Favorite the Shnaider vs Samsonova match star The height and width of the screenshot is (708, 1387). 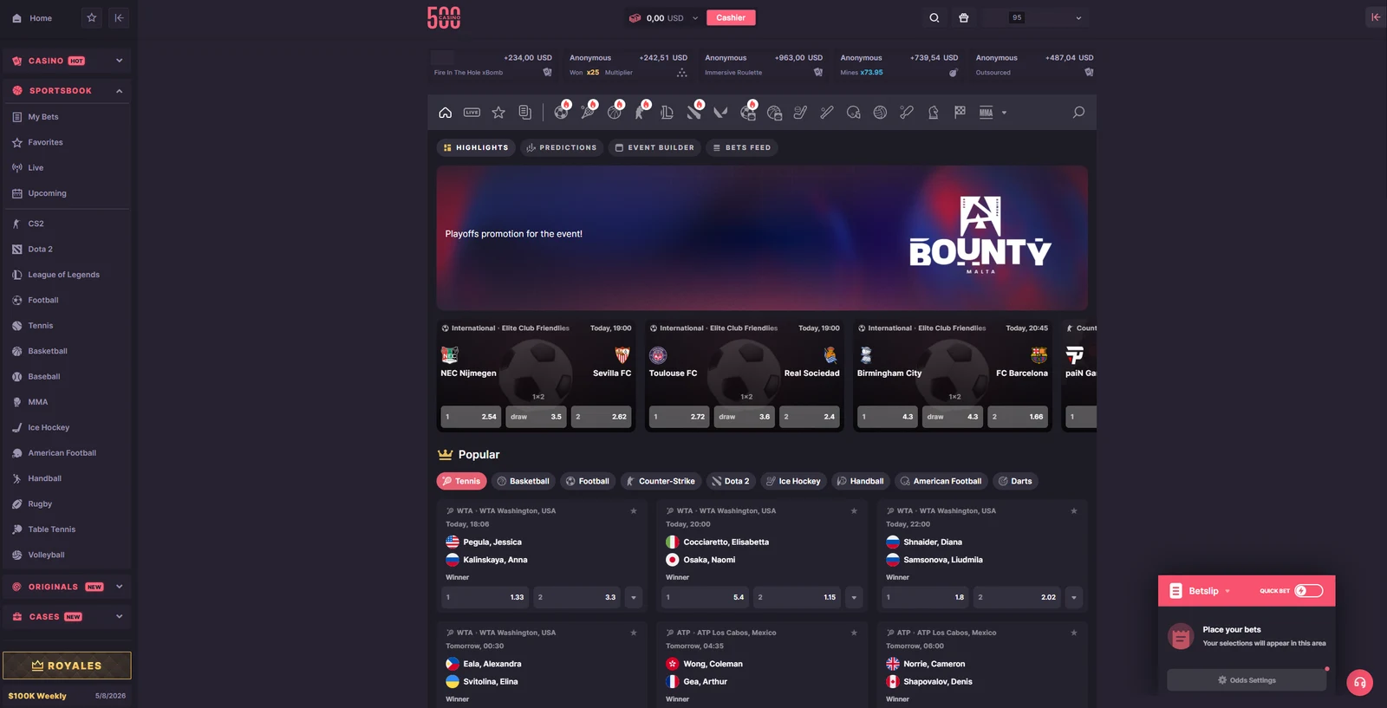coord(1074,511)
